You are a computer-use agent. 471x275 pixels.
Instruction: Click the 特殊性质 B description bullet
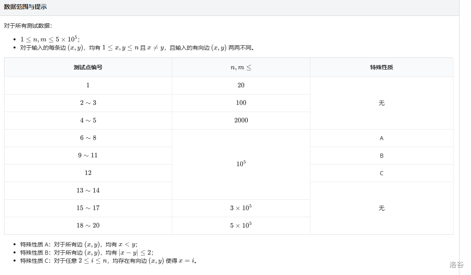click(x=87, y=253)
